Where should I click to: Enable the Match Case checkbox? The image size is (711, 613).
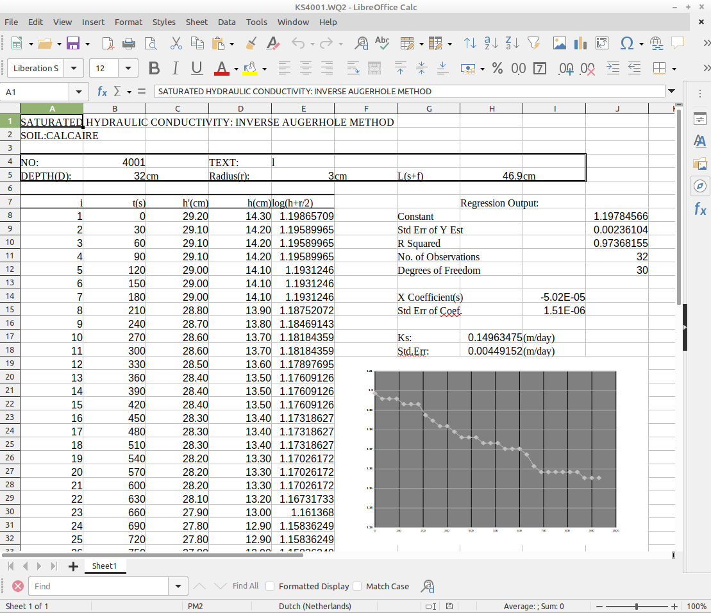[x=357, y=586]
